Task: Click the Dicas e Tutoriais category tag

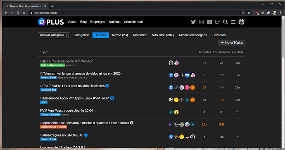Action: [x=50, y=115]
